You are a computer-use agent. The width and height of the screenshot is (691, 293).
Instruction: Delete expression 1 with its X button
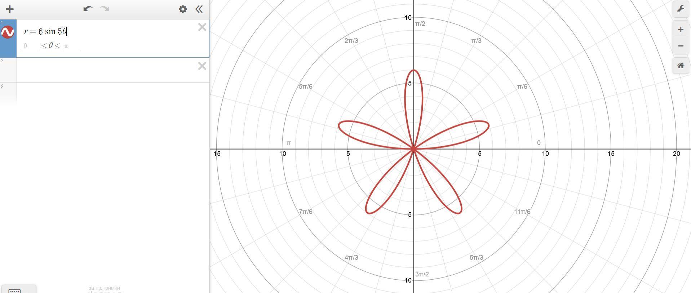tap(202, 27)
